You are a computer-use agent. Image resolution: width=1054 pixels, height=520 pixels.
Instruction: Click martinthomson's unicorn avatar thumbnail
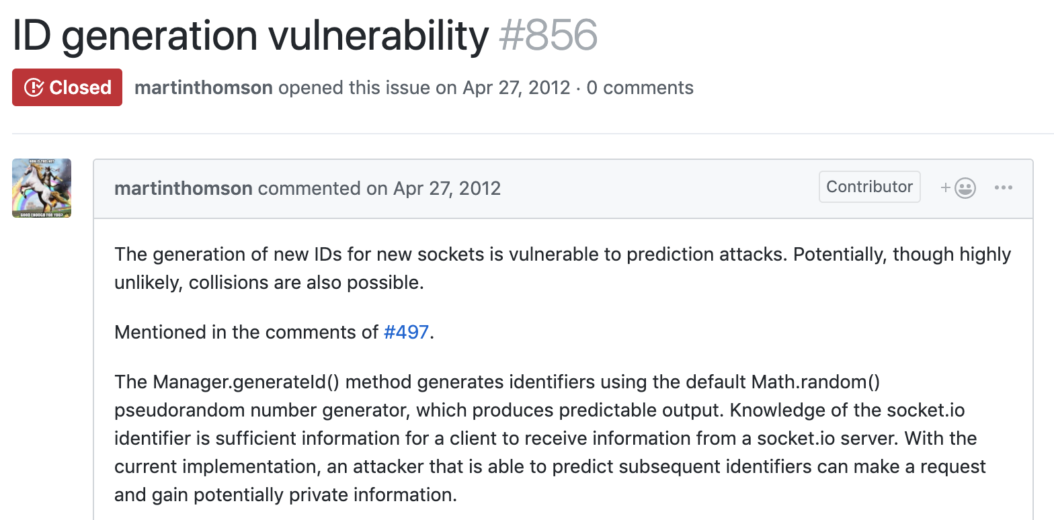(x=42, y=188)
